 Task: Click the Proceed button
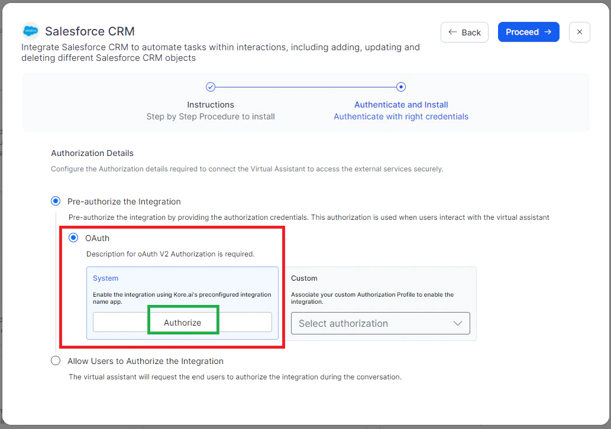coord(528,32)
